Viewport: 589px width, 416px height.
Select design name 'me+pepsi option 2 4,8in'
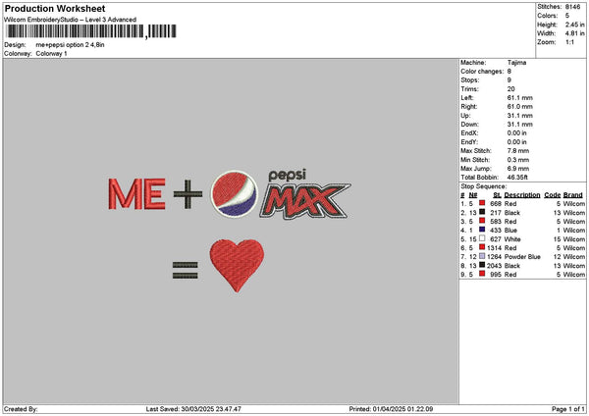point(70,45)
